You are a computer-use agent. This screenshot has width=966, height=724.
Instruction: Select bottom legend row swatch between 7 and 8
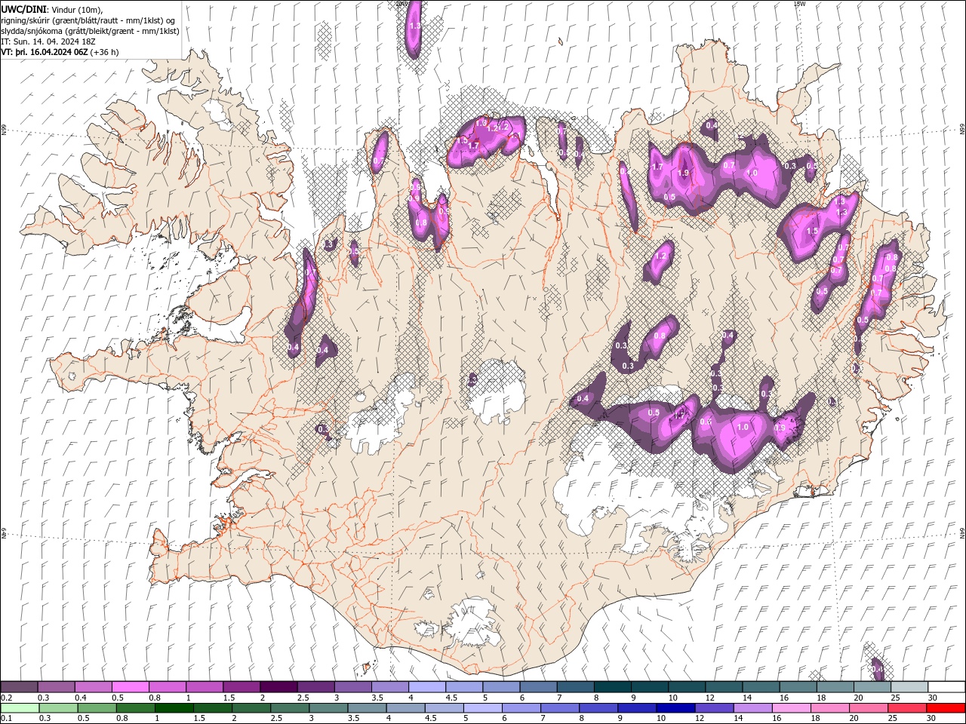560,708
